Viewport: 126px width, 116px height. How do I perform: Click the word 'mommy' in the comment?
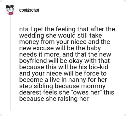click(x=93, y=86)
